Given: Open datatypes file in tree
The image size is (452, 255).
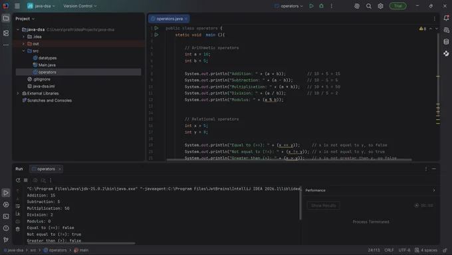Looking at the screenshot, I should [47, 58].
